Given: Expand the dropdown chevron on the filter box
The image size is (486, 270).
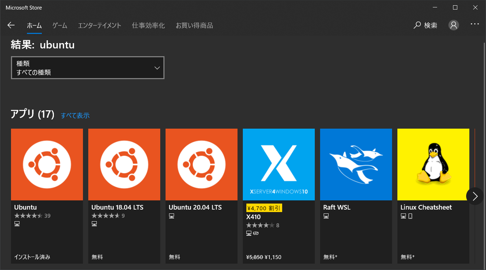Looking at the screenshot, I should pos(157,67).
